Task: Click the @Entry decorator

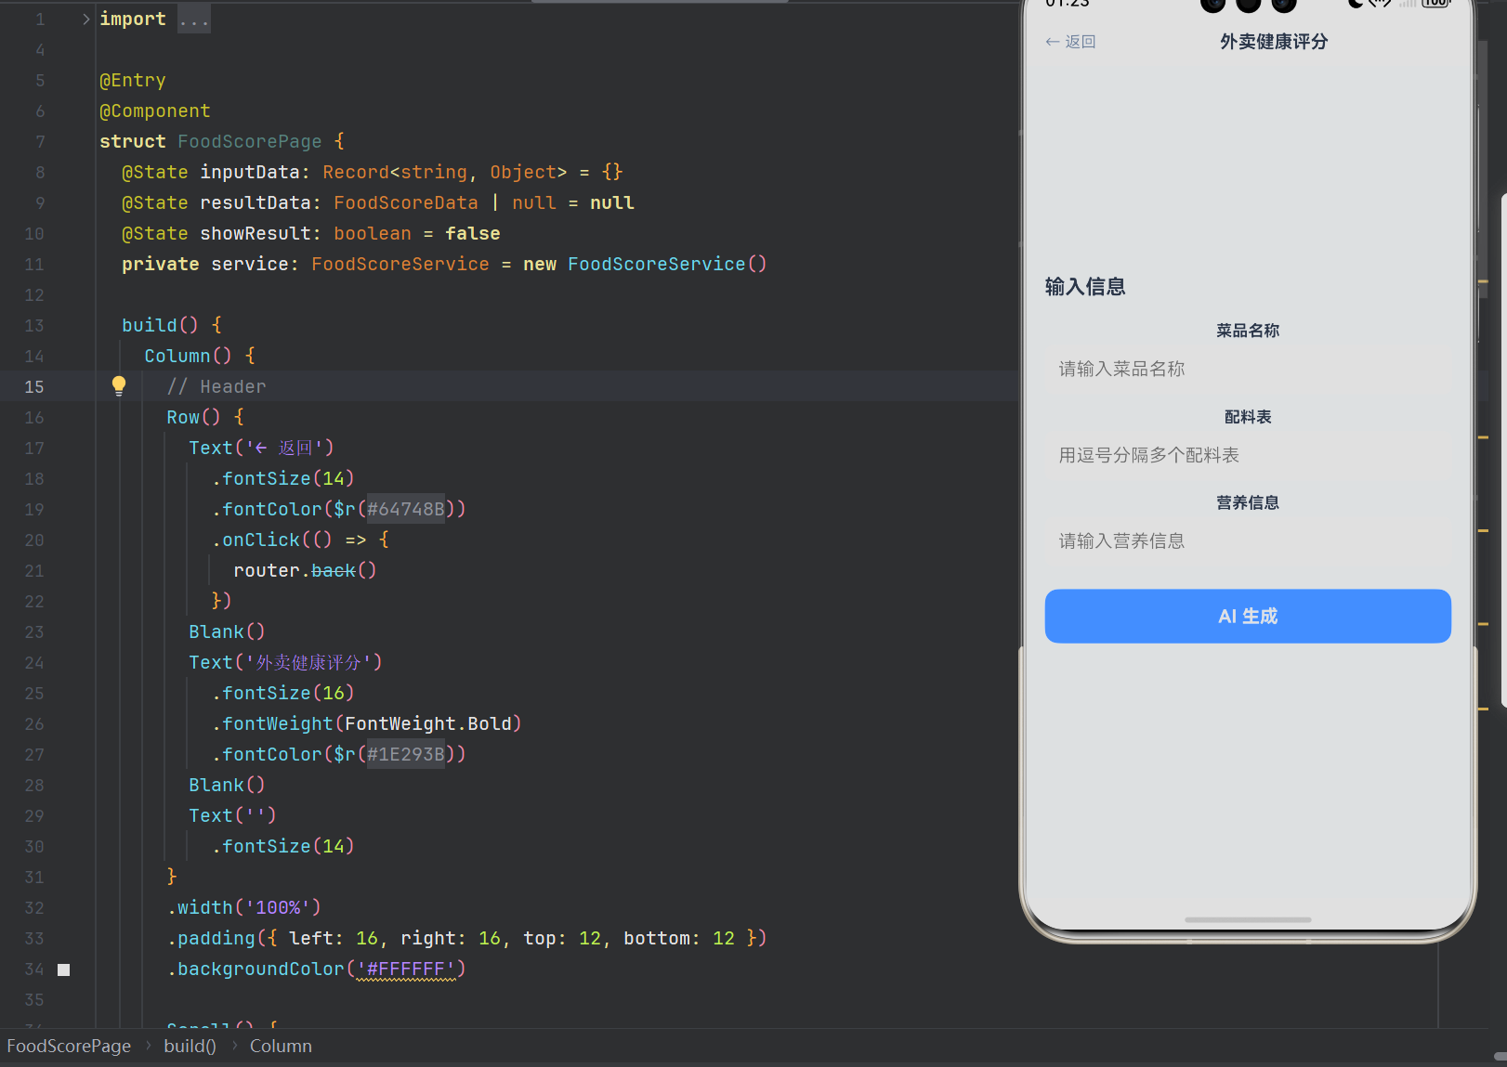Action: (133, 80)
